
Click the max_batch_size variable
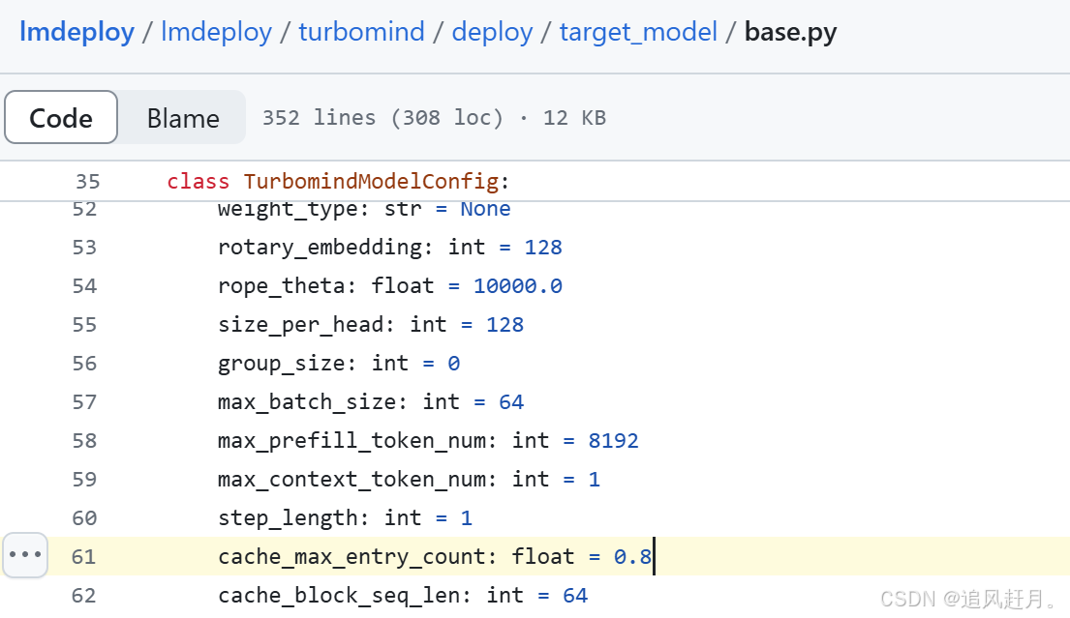307,402
